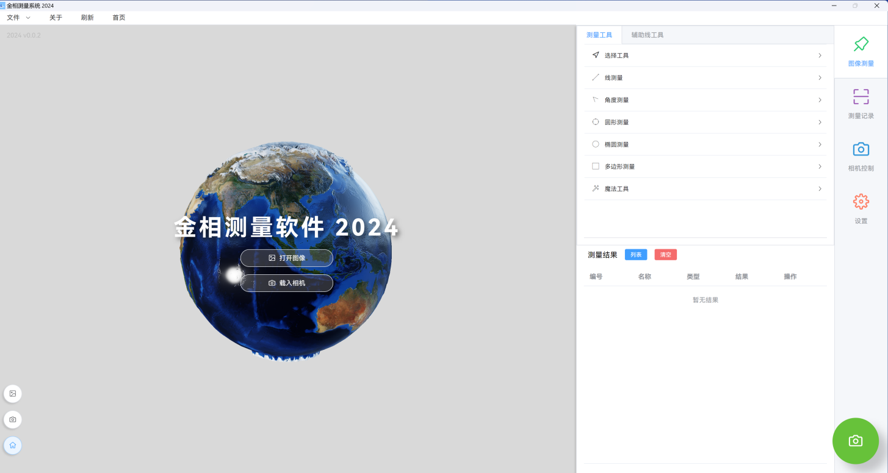Screen dimensions: 888x473
Task: Select the 线测量 line measurement tool
Action: coord(613,77)
